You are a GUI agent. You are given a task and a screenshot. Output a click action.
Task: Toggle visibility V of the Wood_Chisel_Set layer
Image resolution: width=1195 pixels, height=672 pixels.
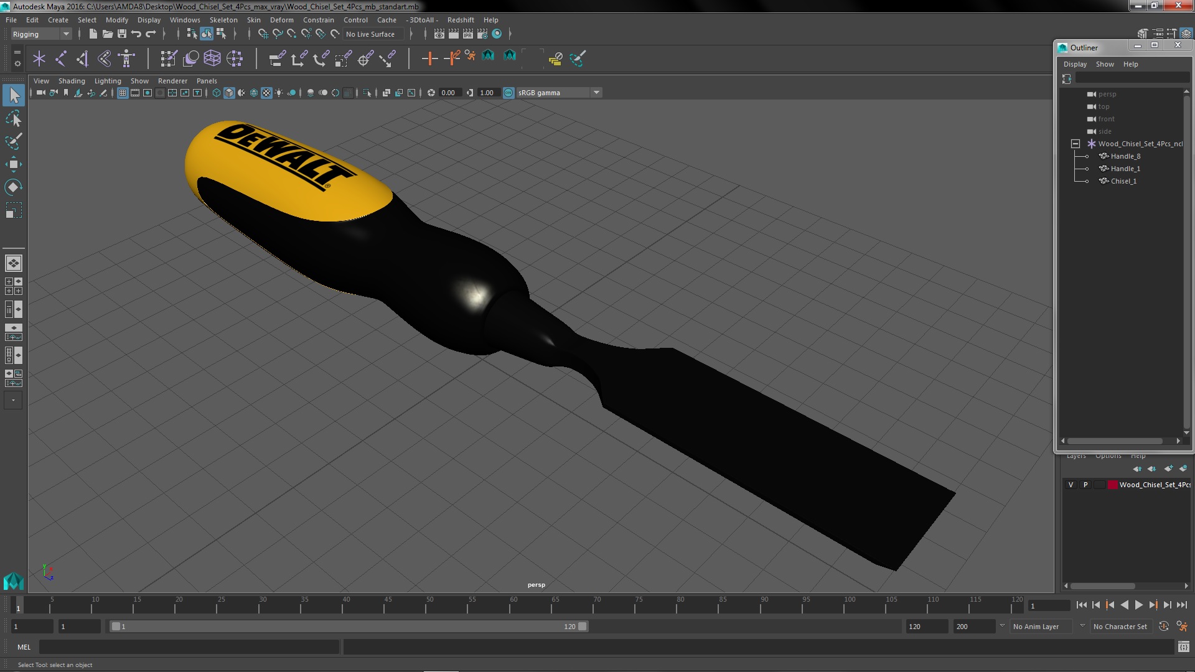coord(1071,485)
